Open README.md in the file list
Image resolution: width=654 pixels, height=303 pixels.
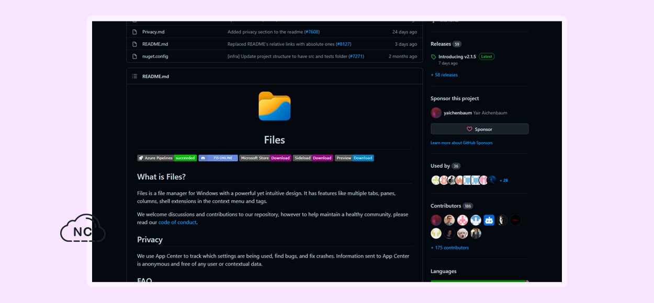click(155, 44)
